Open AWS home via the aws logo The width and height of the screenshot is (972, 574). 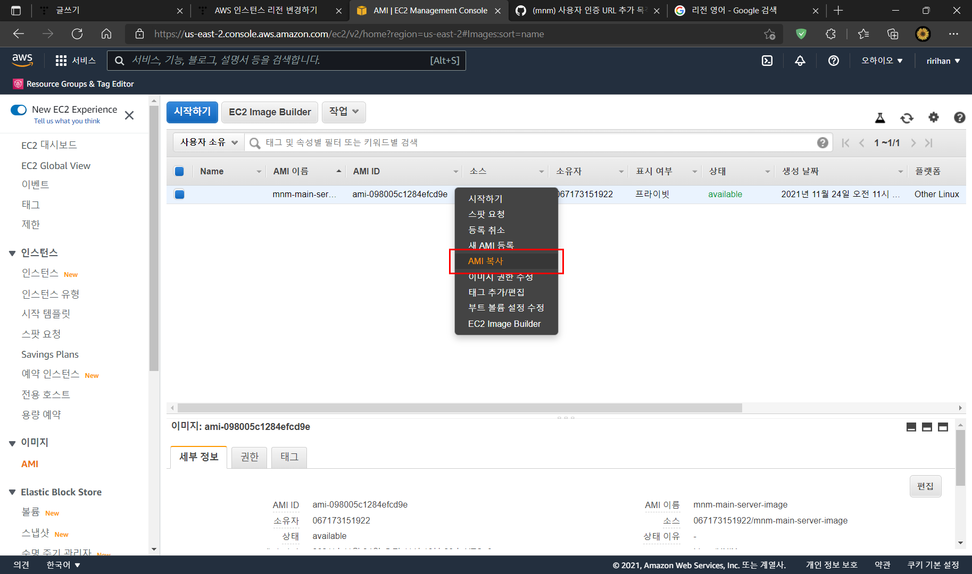[22, 60]
